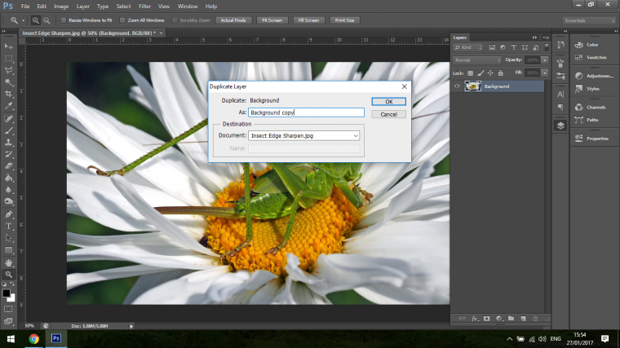Select the Blur tool
Viewport: 620px width, 348px height.
click(8, 190)
